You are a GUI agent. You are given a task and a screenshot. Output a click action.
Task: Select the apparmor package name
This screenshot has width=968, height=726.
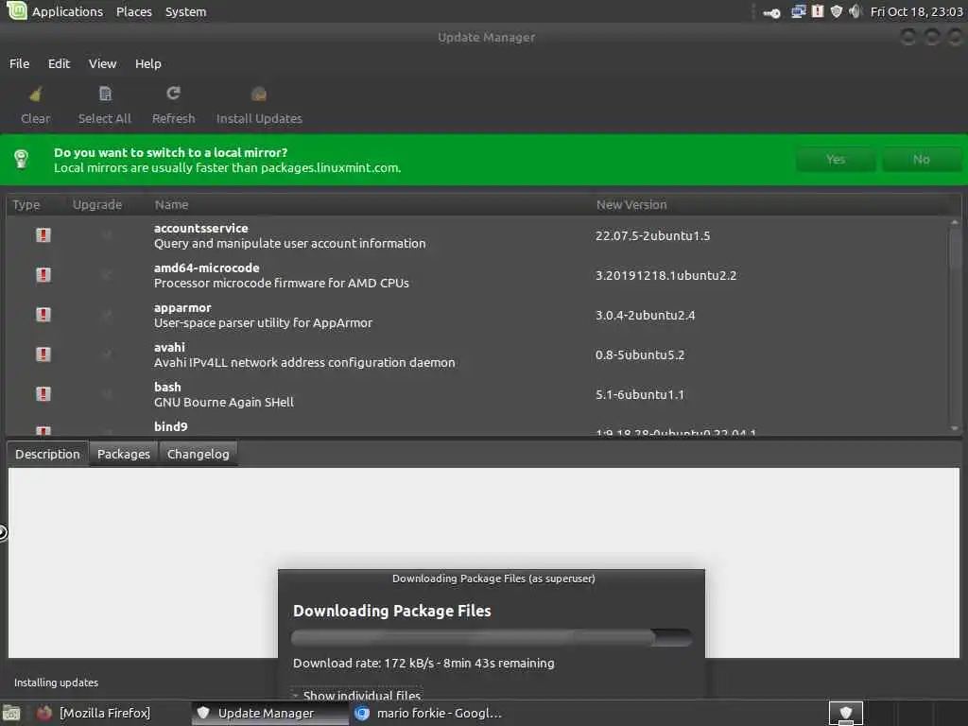pos(182,307)
